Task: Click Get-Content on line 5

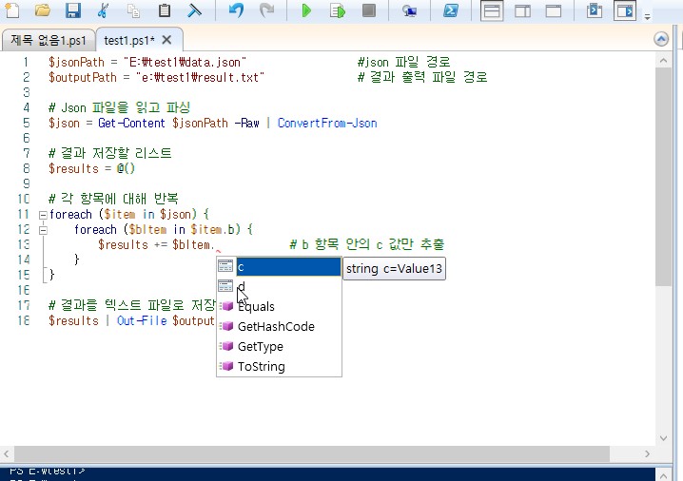Action: tap(131, 124)
